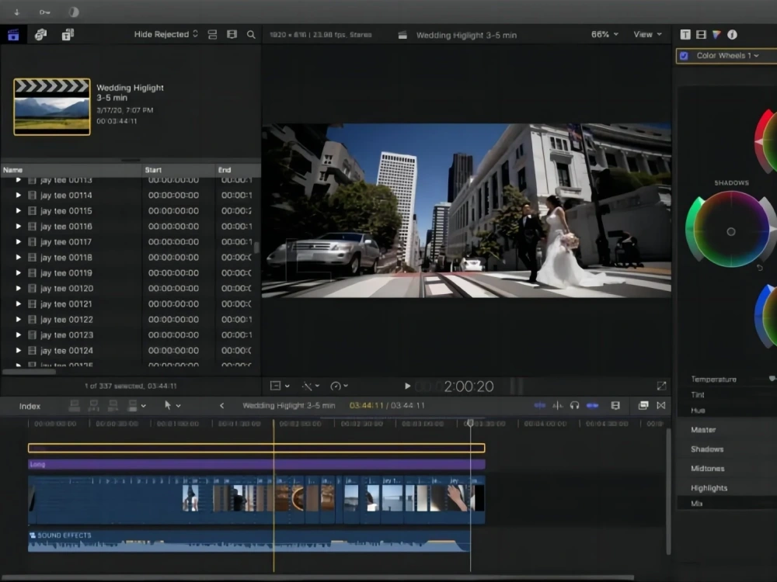777x582 pixels.
Task: Open the viewer View options menu
Action: click(x=648, y=34)
